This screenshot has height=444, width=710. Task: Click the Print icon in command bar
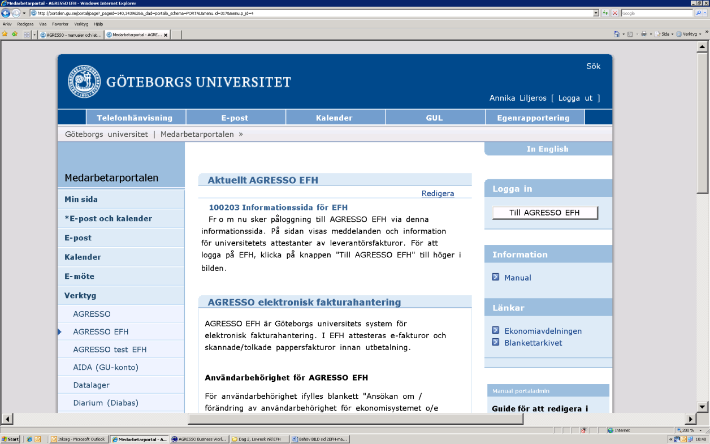[644, 34]
